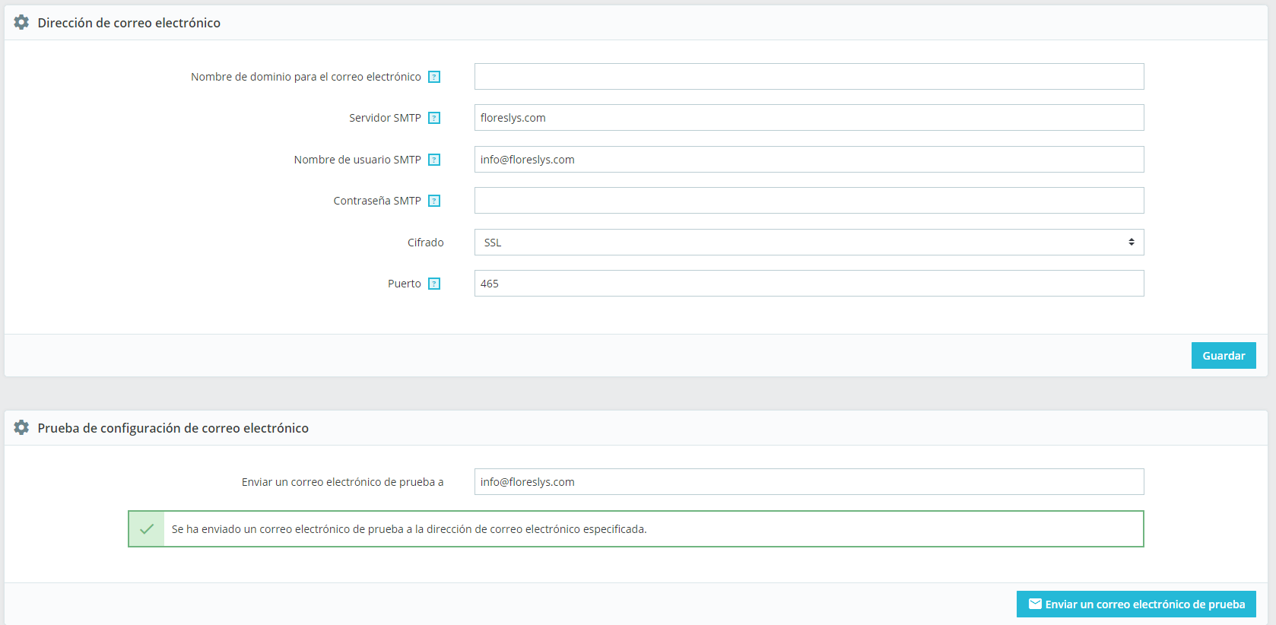
Task: Click help icon beside Nombre de dominio field
Action: [434, 77]
